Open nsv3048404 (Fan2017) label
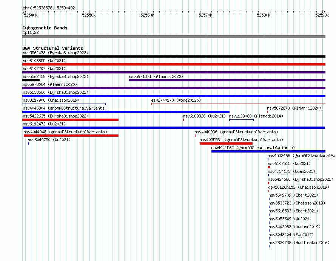 pyautogui.click(x=291, y=235)
